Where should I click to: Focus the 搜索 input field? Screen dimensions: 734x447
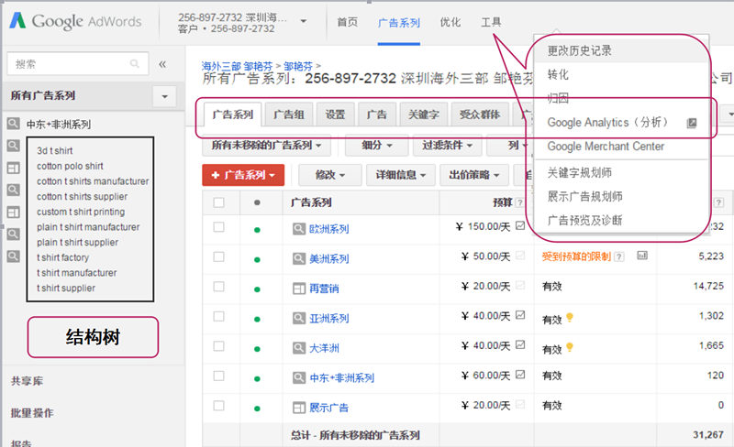[78, 63]
